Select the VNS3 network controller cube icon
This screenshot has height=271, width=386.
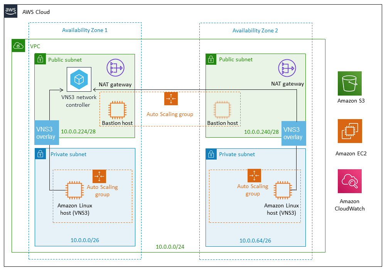tap(79, 79)
